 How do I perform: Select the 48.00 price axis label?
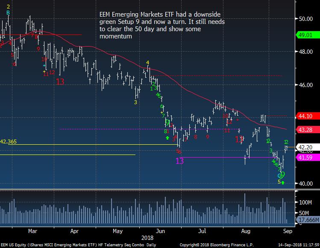coord(306,52)
